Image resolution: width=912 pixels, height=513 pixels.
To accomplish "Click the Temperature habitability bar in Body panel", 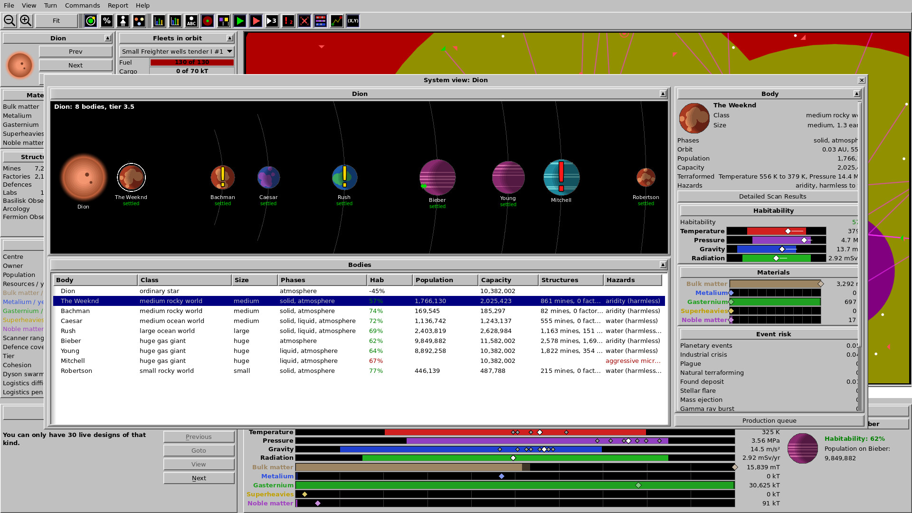I will (776, 231).
